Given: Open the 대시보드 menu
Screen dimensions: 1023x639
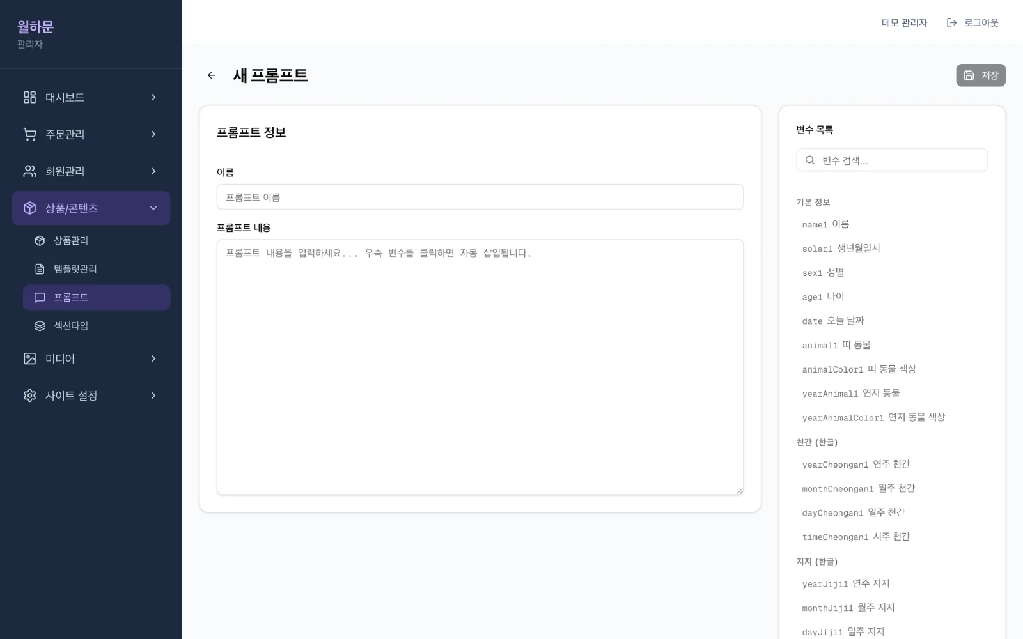Looking at the screenshot, I should click(91, 97).
